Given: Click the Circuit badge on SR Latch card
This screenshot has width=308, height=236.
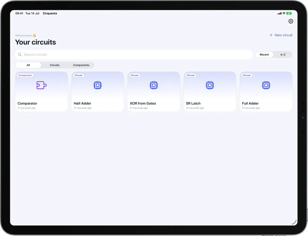Looking at the screenshot, I should coord(191,75).
